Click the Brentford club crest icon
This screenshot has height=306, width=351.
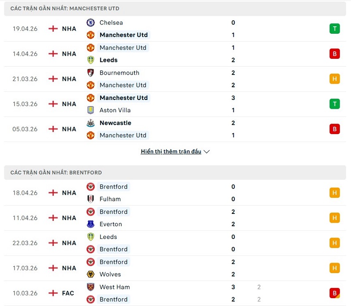[x=91, y=186]
